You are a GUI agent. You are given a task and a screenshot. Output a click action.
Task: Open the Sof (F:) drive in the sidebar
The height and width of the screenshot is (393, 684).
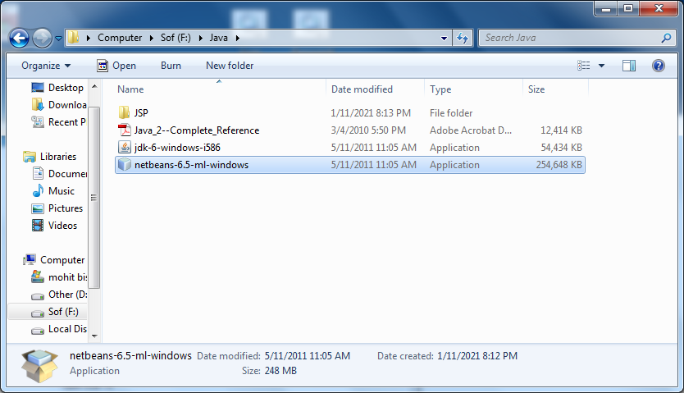click(54, 312)
